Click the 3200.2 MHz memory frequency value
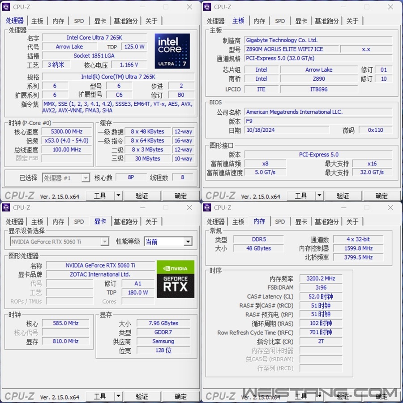 click(x=321, y=278)
